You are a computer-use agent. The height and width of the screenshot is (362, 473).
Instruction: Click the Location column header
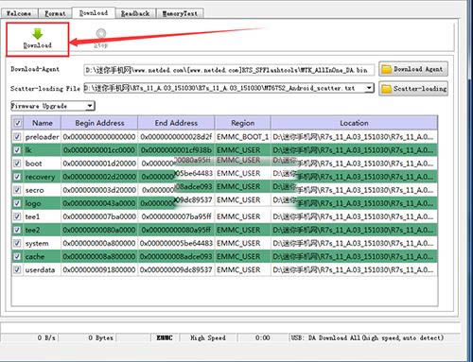point(354,123)
